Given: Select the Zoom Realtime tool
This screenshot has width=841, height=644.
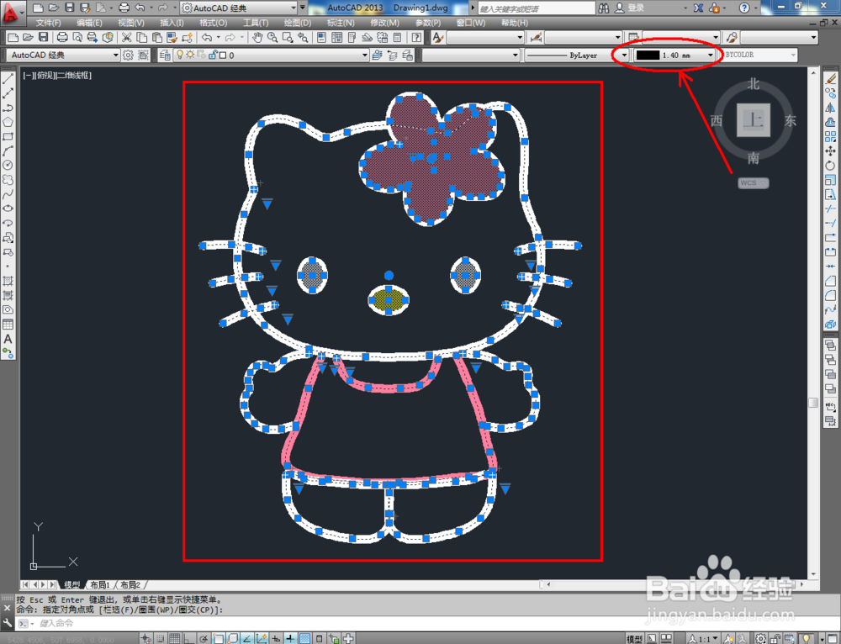Looking at the screenshot, I should pos(272,37).
